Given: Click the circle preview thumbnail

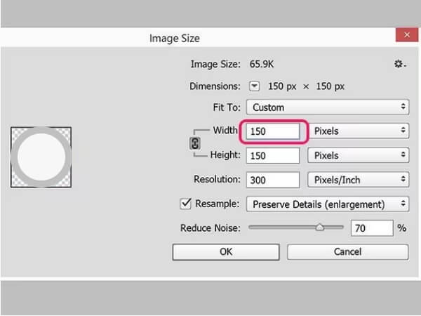Looking at the screenshot, I should tap(41, 157).
